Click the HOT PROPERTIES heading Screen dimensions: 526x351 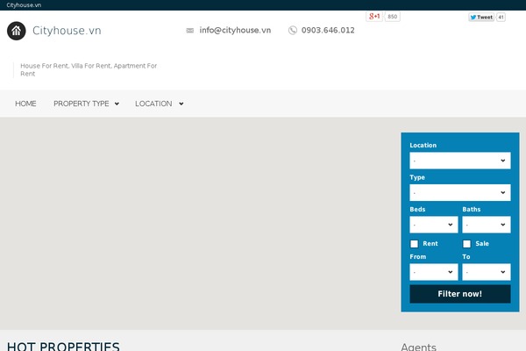63,347
